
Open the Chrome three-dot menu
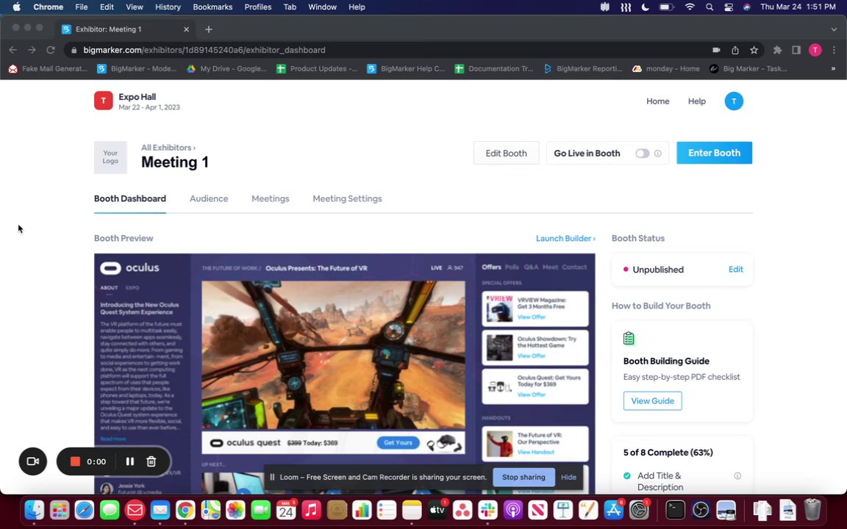click(834, 50)
